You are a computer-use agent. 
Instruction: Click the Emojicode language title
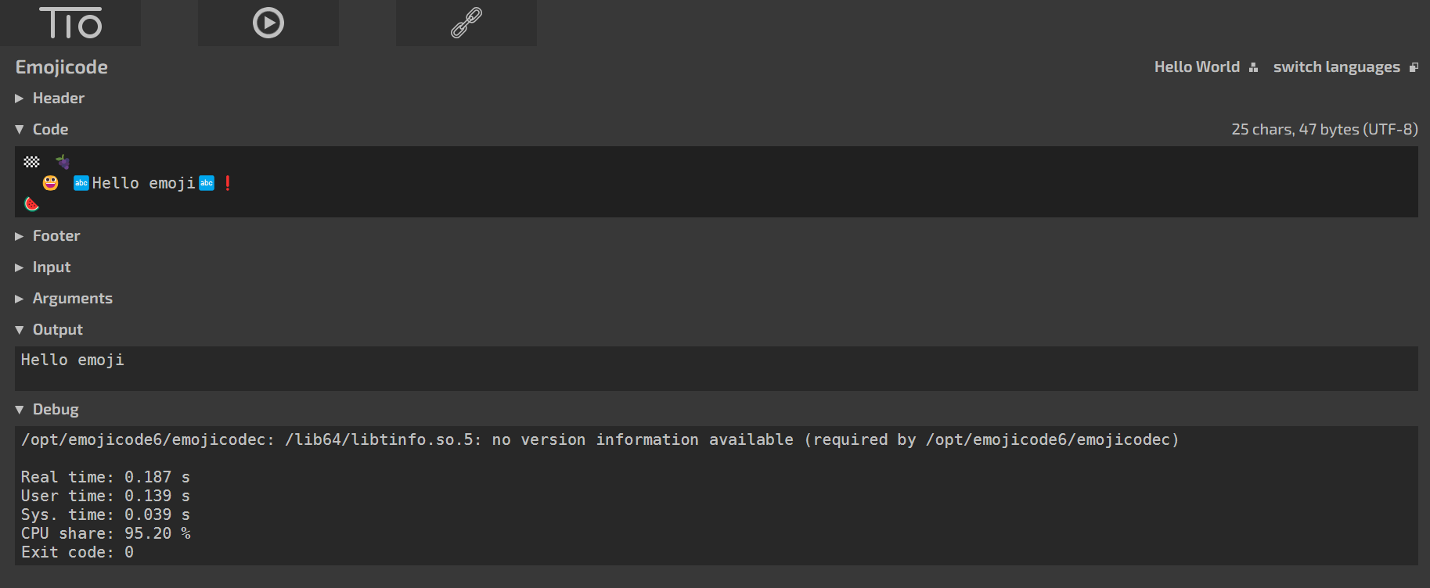[62, 67]
